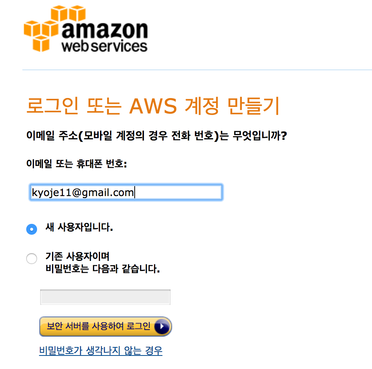
Task: Focus the email or phone number input field
Action: tap(126, 192)
